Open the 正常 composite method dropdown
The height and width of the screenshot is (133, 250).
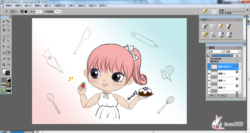[x=215, y=51]
